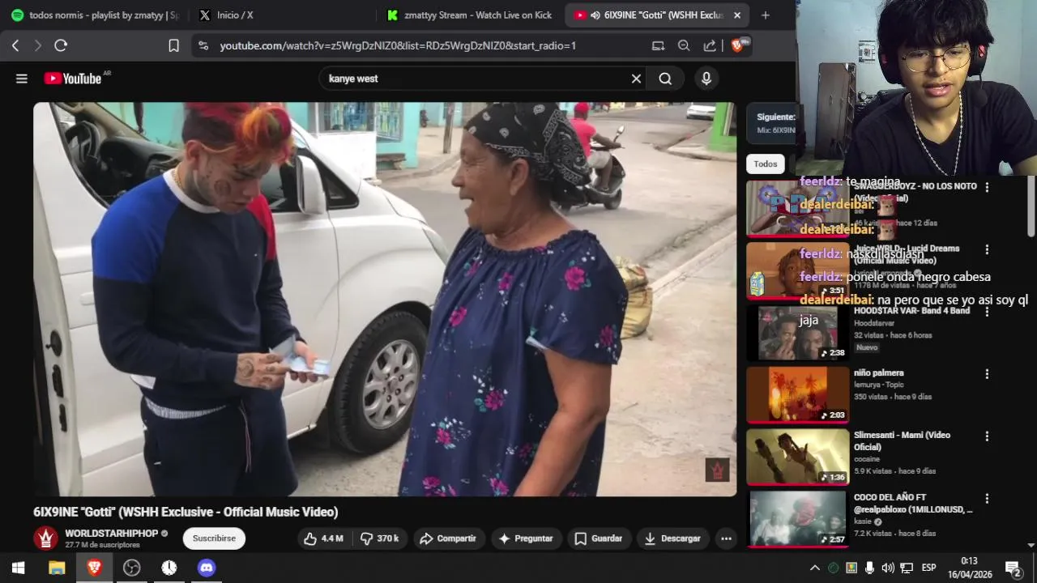This screenshot has height=583, width=1037.
Task: Open options menu for NO LOS NOTO video
Action: pyautogui.click(x=987, y=187)
